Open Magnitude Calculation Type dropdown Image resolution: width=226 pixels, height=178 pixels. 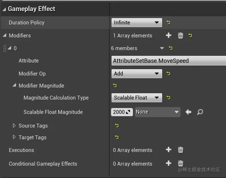pos(137,98)
